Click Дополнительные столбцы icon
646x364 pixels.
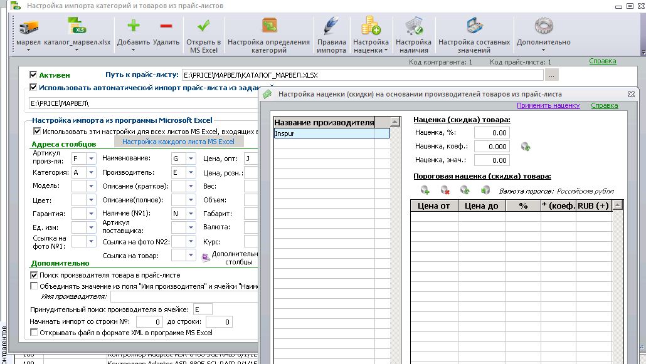pyautogui.click(x=206, y=257)
